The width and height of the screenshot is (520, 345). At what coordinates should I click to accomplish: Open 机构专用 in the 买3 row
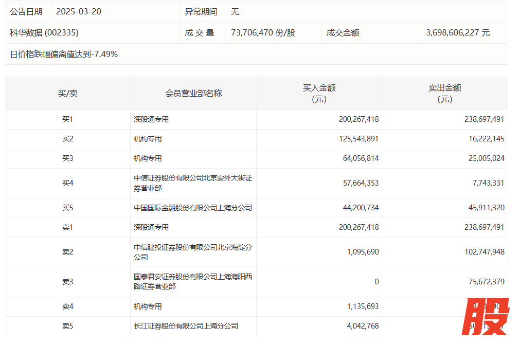pyautogui.click(x=148, y=158)
